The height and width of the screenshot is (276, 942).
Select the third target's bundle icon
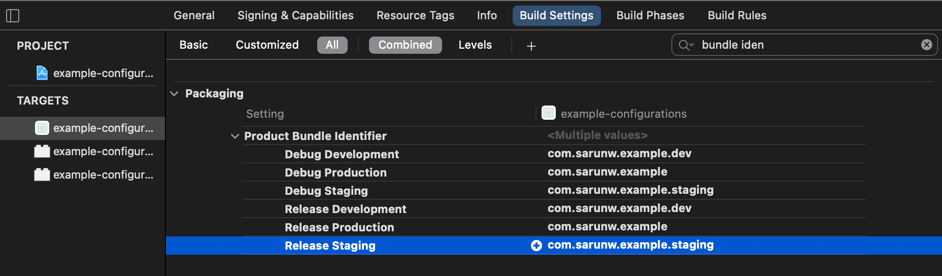[42, 175]
